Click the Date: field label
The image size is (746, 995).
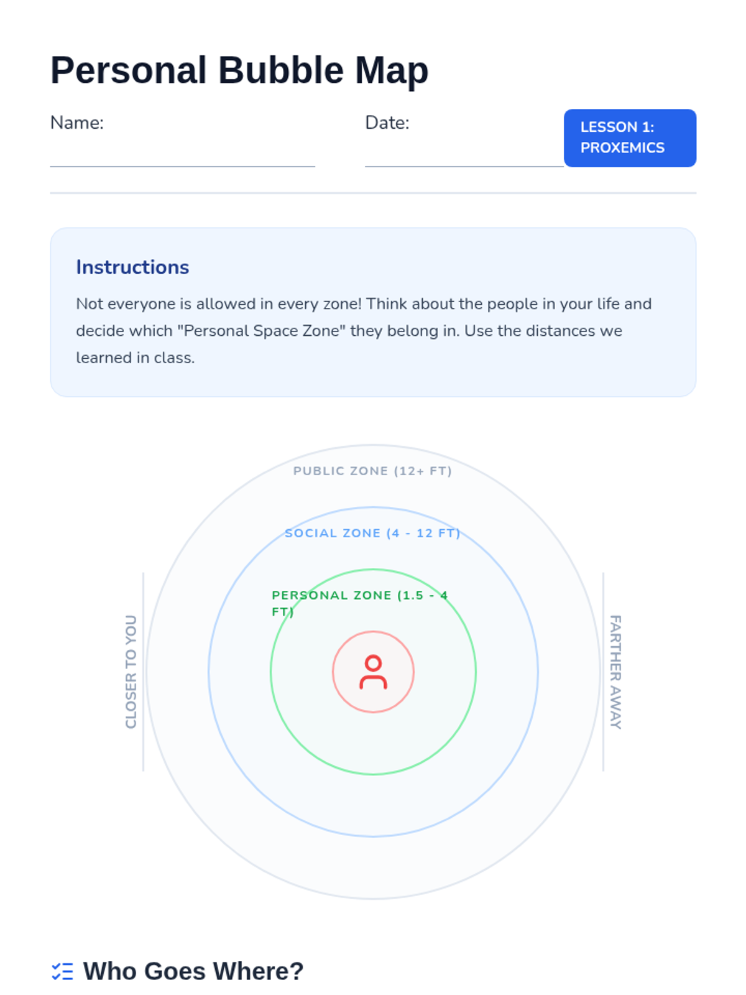pos(387,123)
